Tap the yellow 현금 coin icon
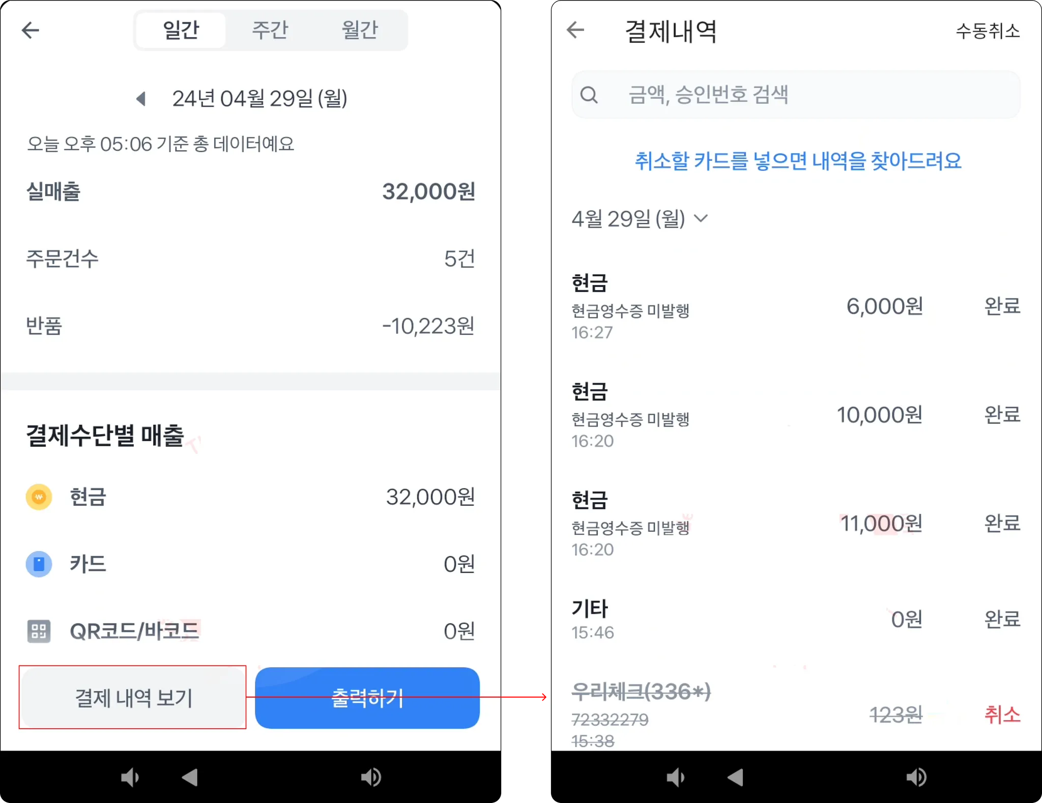The image size is (1042, 803). [39, 497]
